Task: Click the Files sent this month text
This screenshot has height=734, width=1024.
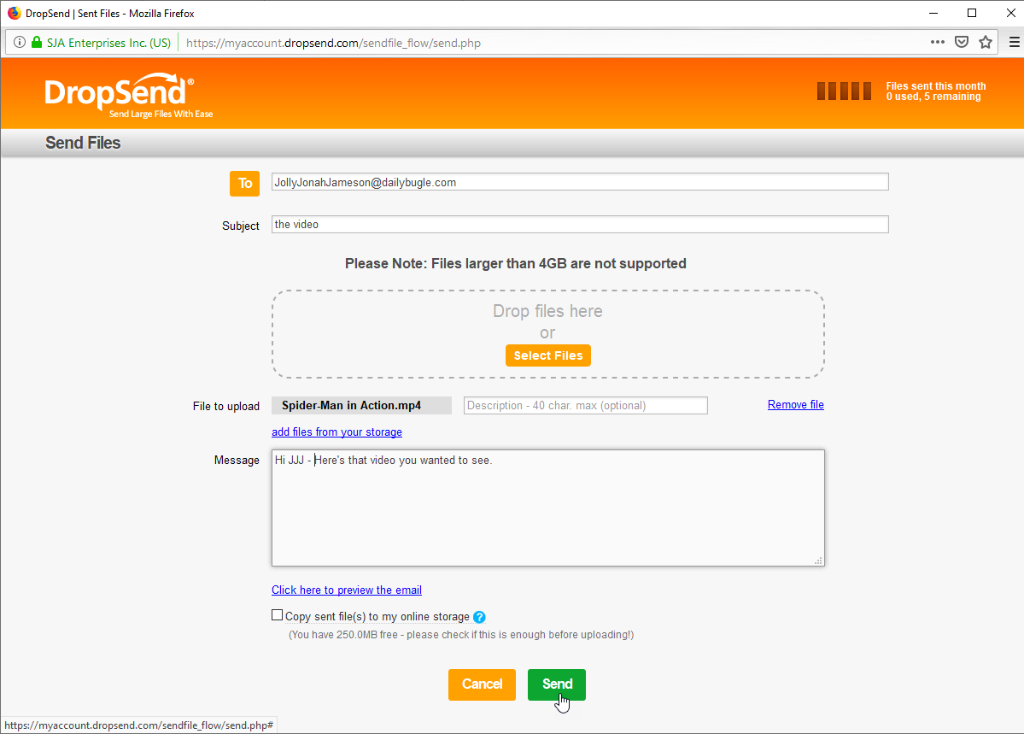Action: pyautogui.click(x=936, y=86)
